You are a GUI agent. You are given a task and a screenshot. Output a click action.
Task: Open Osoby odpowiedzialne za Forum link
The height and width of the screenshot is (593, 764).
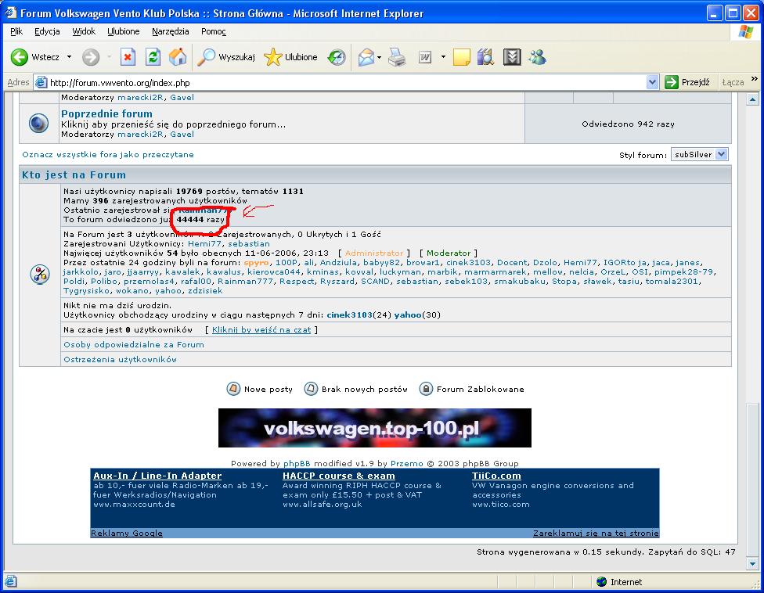point(134,345)
